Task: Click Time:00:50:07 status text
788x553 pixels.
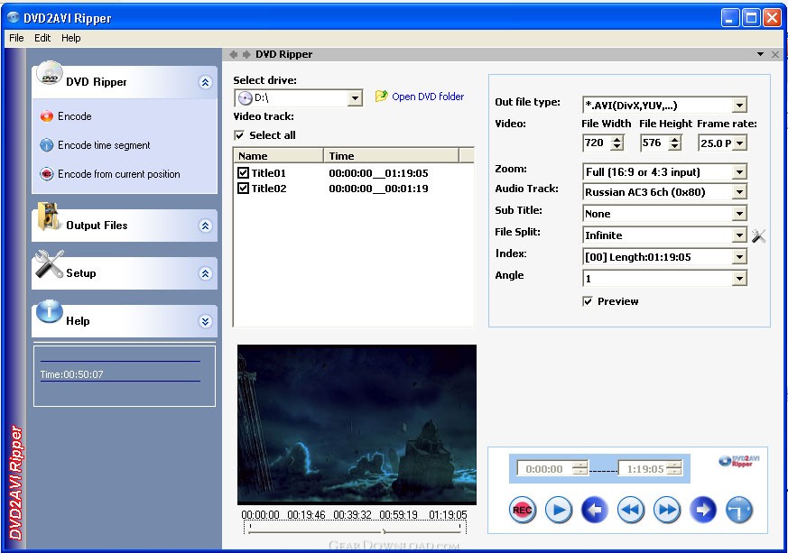Action: [72, 374]
